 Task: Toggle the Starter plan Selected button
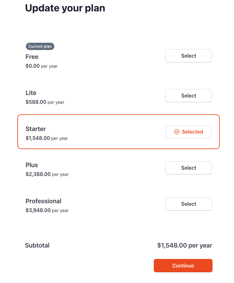(189, 132)
